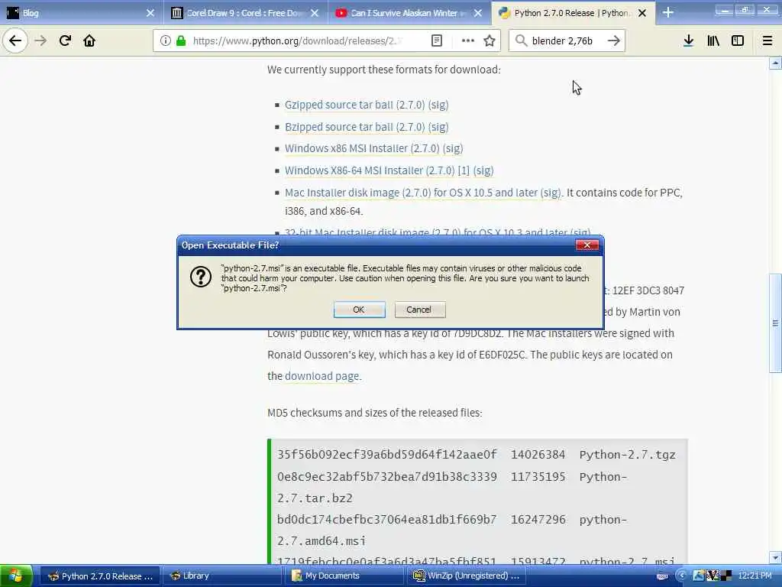The image size is (782, 587).
Task: Open Mac Installer disk image 10.5 link
Action: pos(411,192)
